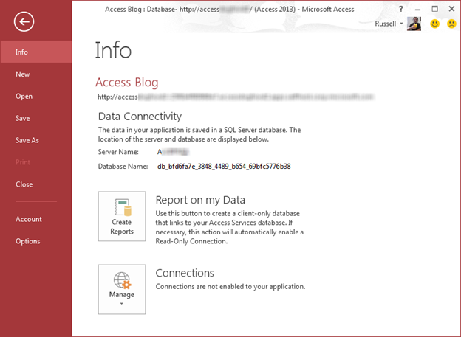Screen dimensions: 461x337
Task: Send a smile via the happy face icon
Action: (434, 24)
